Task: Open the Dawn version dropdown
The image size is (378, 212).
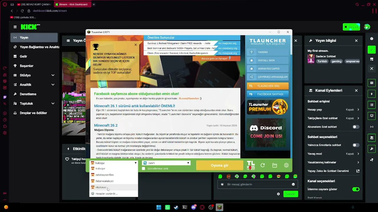Action: 166,163
